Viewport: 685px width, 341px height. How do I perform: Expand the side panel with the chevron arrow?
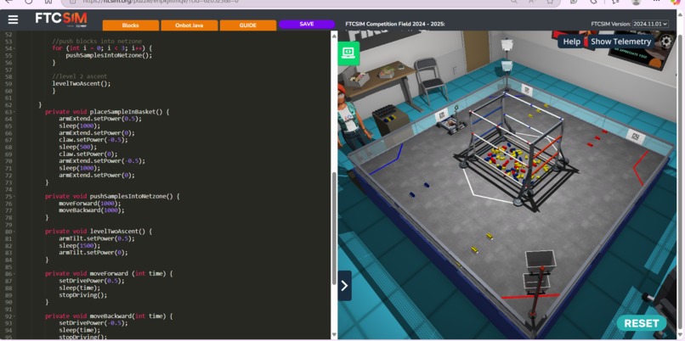coord(344,286)
